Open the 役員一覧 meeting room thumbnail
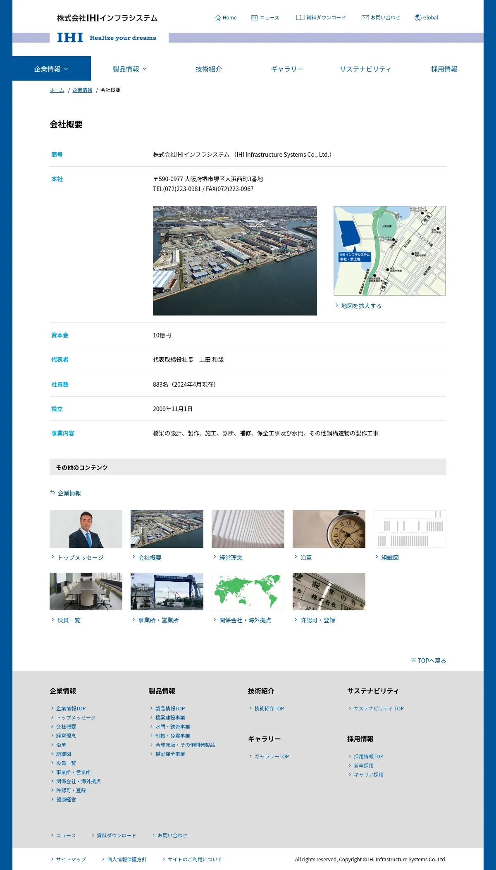This screenshot has height=870, width=496. 86,591
